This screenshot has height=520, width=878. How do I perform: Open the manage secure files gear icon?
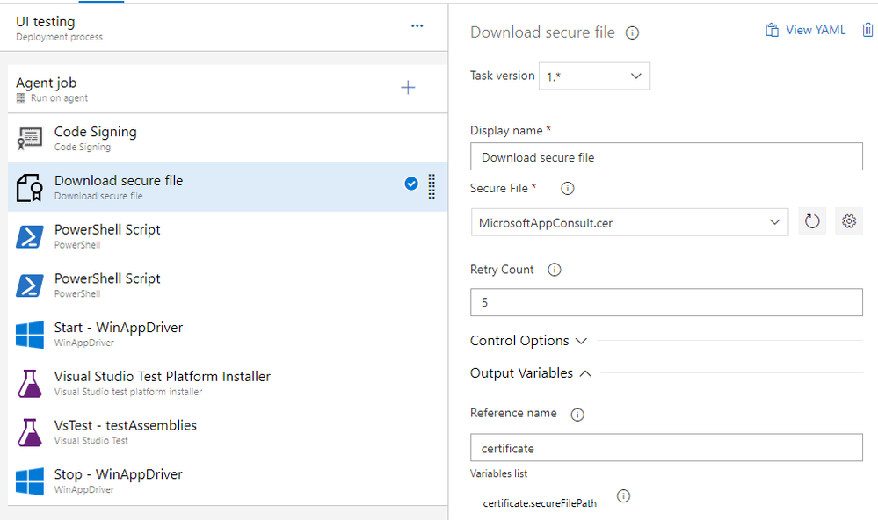click(x=849, y=222)
